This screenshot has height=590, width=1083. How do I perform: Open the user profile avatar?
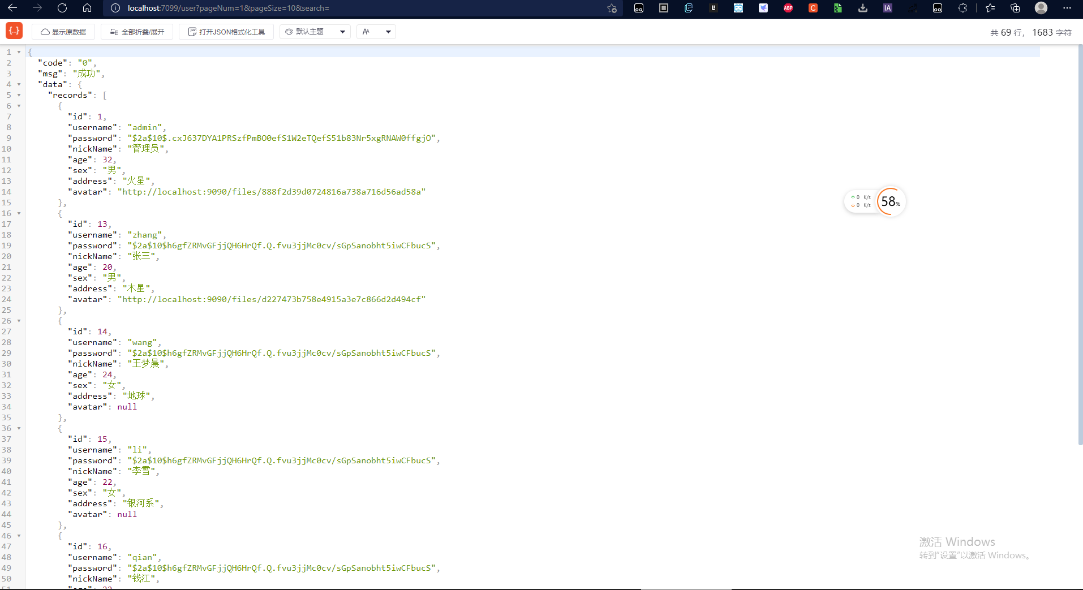click(x=1041, y=8)
